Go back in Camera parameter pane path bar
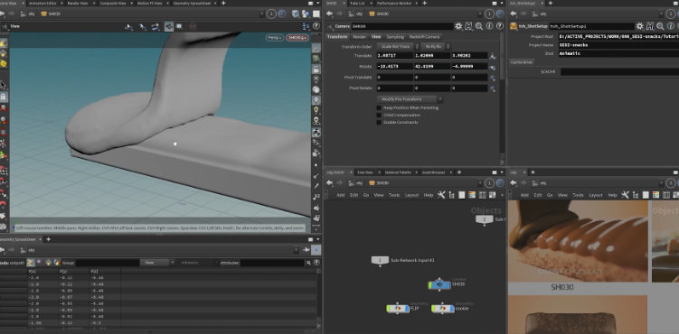 330,14
